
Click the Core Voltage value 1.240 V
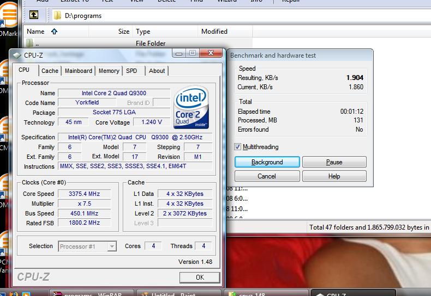(x=152, y=122)
